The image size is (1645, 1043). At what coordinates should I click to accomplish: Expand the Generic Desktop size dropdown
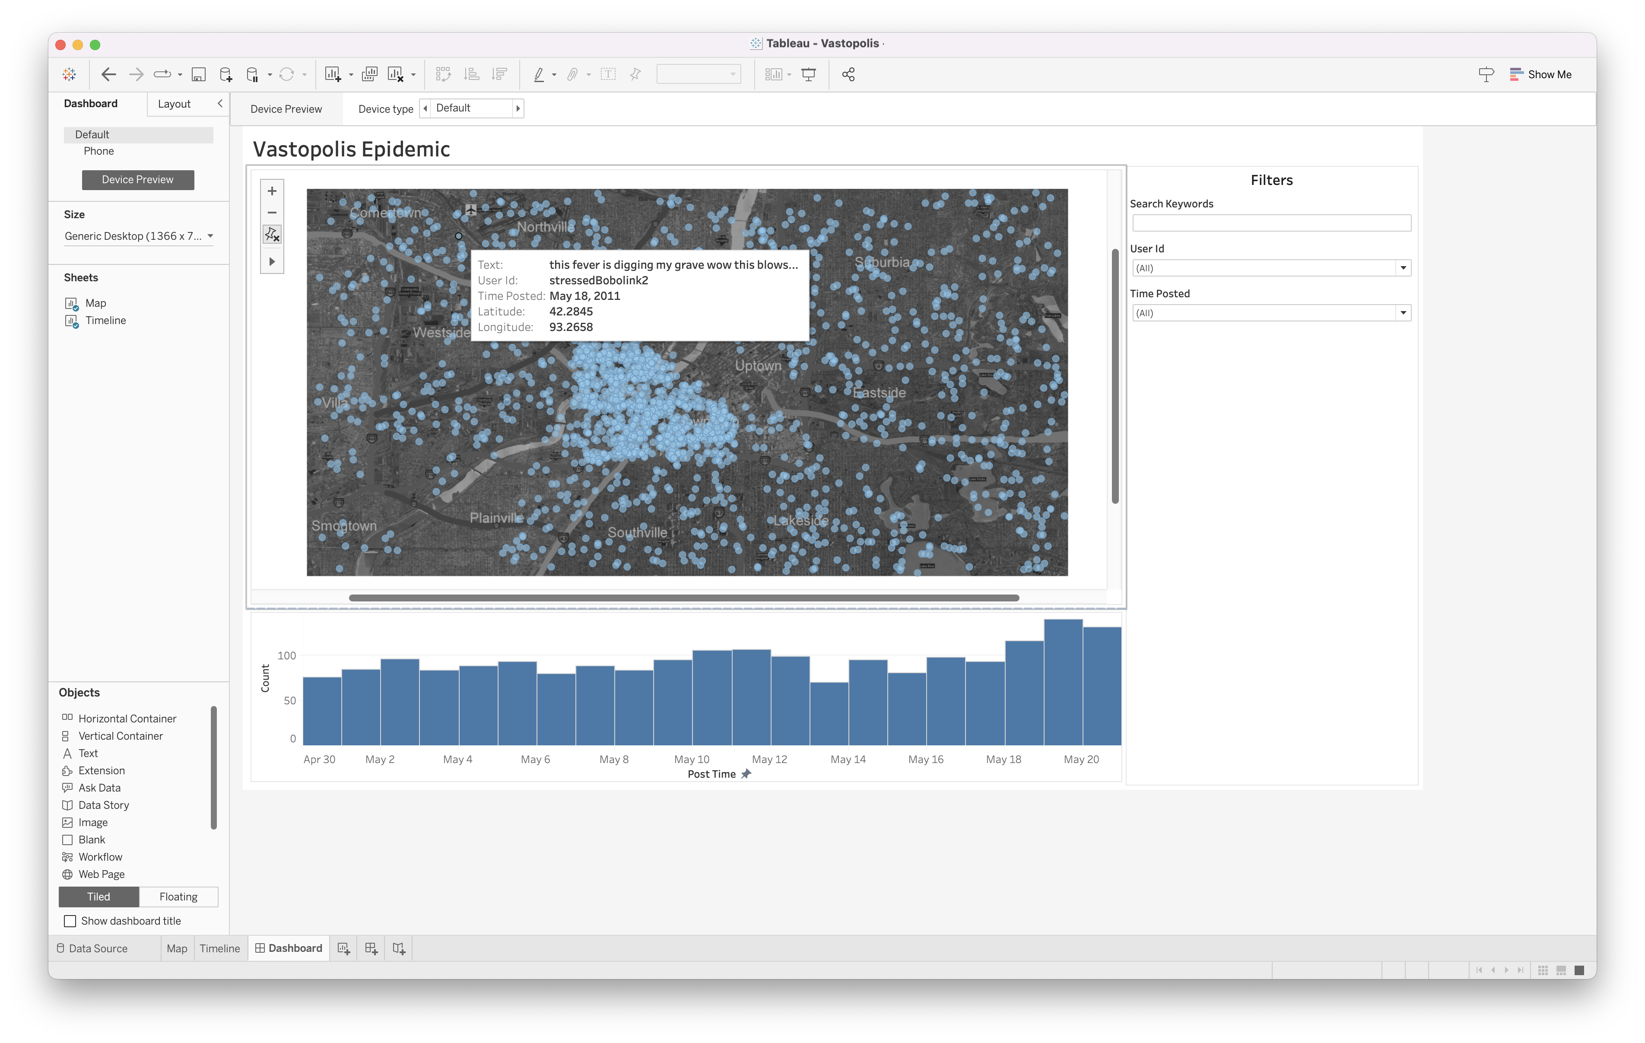point(210,236)
